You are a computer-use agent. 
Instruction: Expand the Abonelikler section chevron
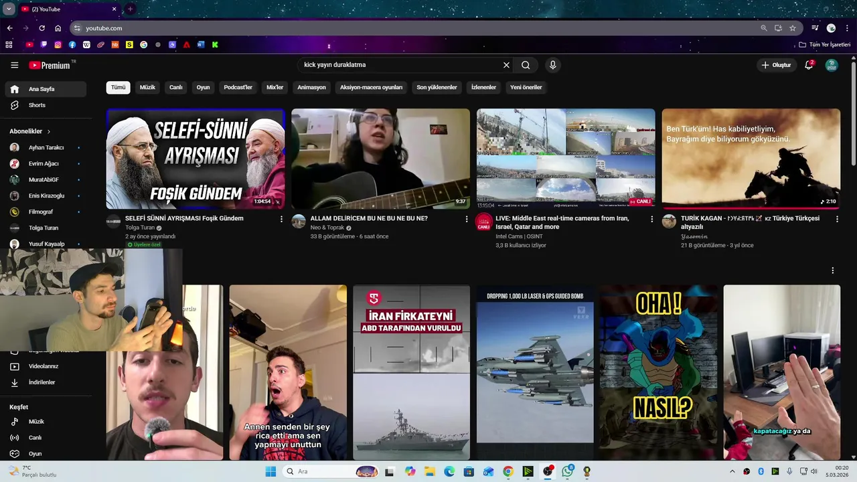(49, 132)
